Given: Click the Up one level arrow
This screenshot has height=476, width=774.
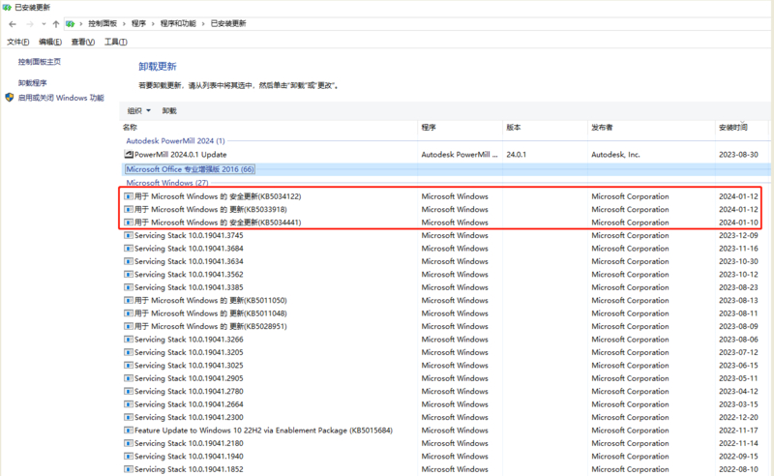Looking at the screenshot, I should [56, 23].
